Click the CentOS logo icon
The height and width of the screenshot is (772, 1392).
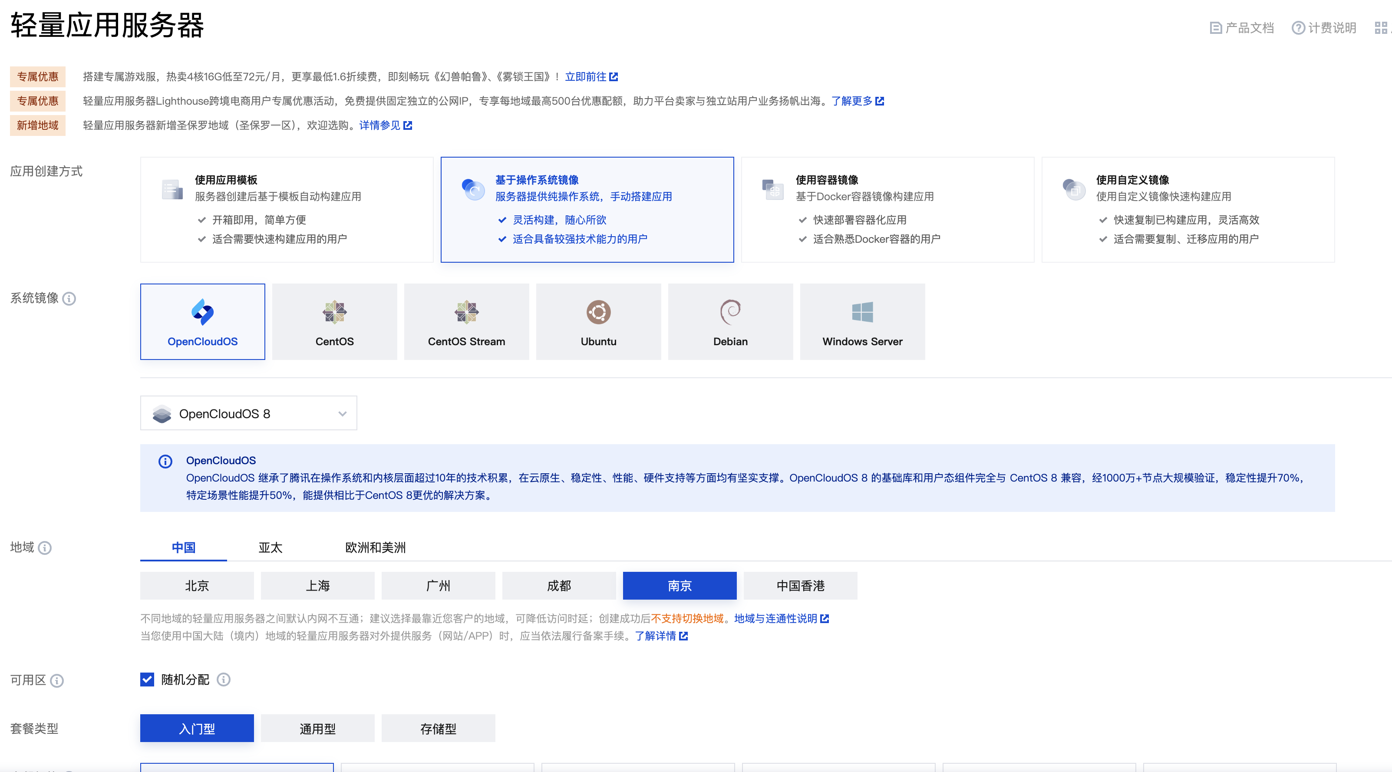[x=334, y=312]
